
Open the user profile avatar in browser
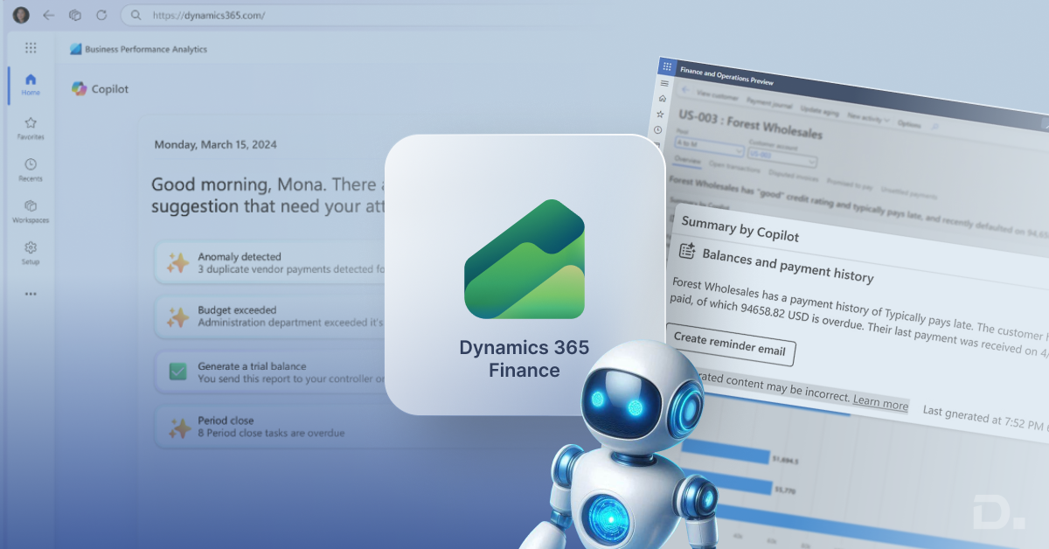coord(21,15)
